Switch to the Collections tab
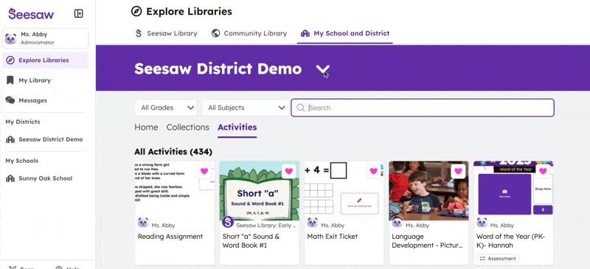 click(x=188, y=127)
